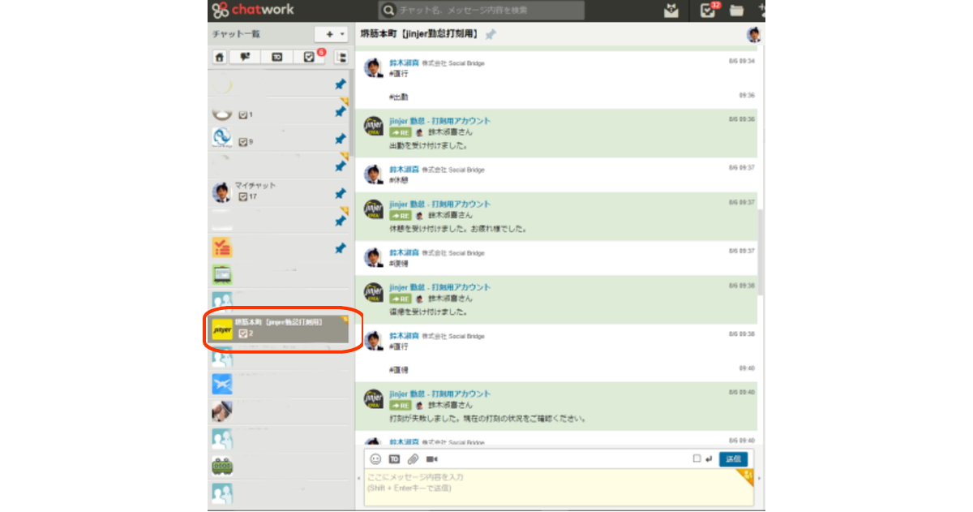973x512 pixels.
Task: Click the 休憩を受け付けました。お疲れ様でした。 message
Action: tap(458, 229)
